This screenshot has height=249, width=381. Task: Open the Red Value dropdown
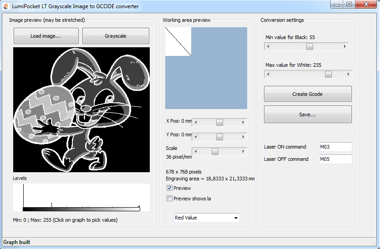tap(207, 218)
